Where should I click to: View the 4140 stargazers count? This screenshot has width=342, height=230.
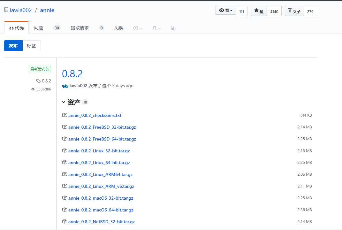(274, 11)
